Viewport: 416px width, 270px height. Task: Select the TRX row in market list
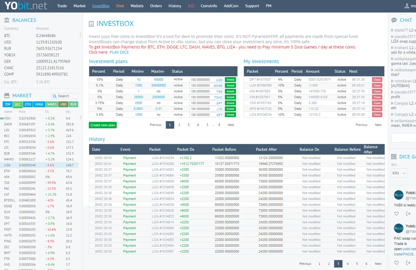tap(39, 217)
